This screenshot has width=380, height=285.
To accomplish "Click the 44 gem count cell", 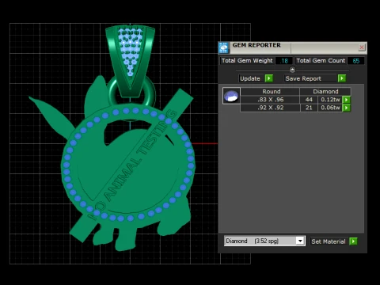I will pos(309,100).
